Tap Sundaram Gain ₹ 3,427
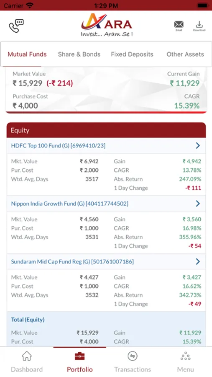 [x=192, y=277]
